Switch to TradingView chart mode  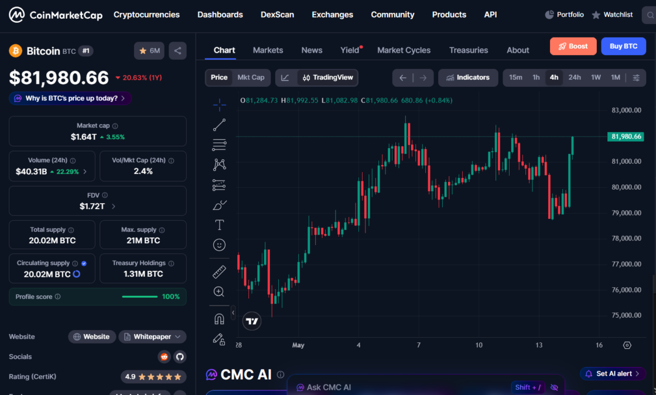click(328, 78)
